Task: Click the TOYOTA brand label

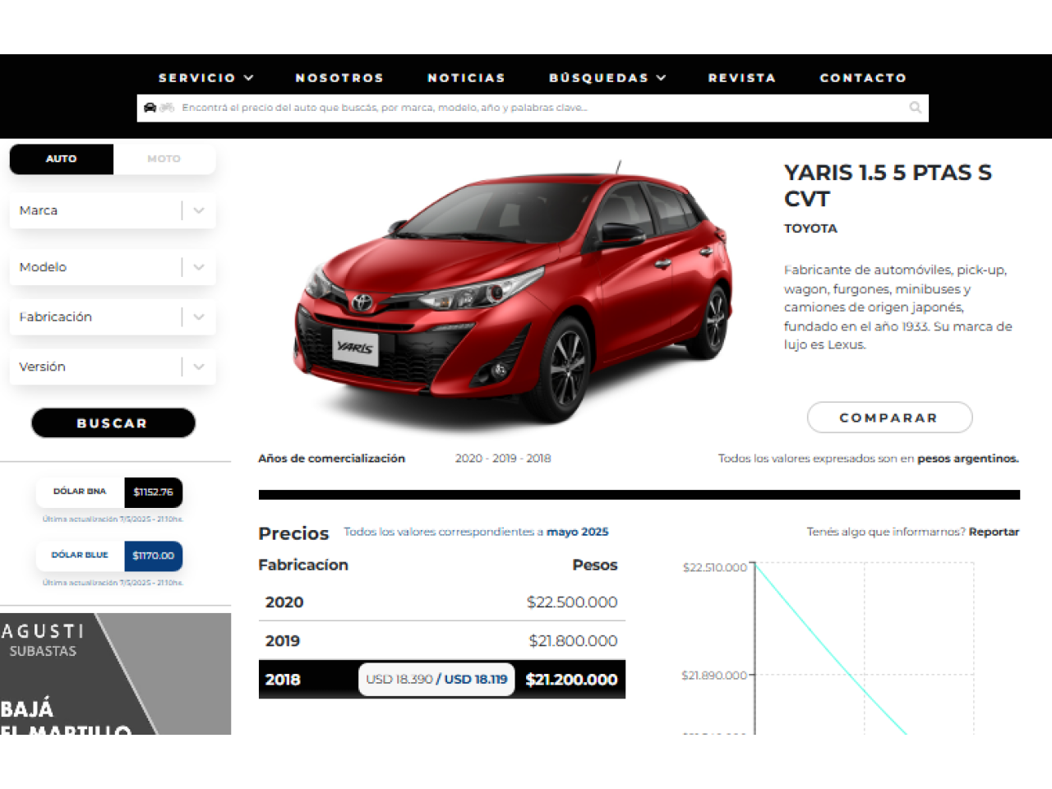Action: click(x=810, y=228)
